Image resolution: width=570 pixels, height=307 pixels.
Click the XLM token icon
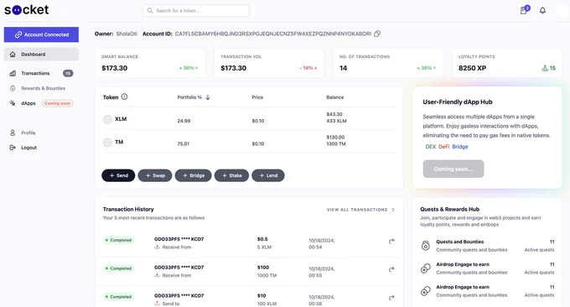(107, 119)
